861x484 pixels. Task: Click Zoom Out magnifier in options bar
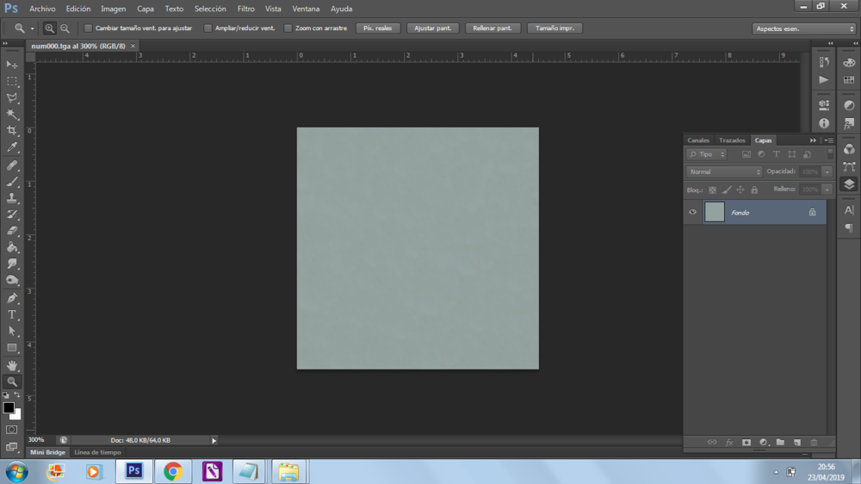coord(65,28)
